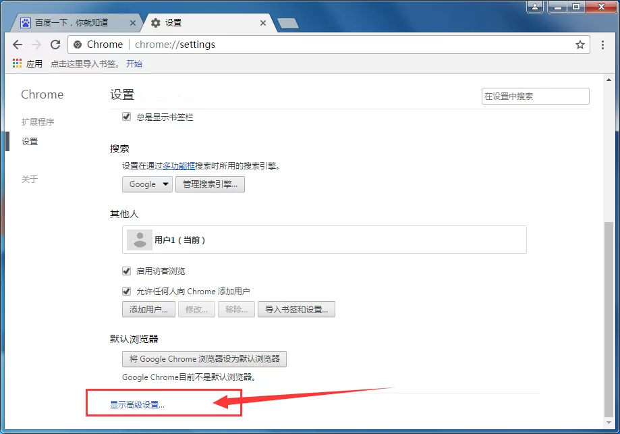Click the vertical scrollbar thumb
Image resolution: width=620 pixels, height=434 pixels.
pos(609,319)
